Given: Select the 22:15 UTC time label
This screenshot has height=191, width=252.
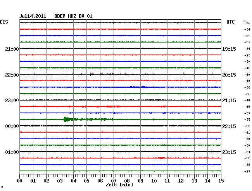Looking at the screenshot, I should [x=229, y=126].
